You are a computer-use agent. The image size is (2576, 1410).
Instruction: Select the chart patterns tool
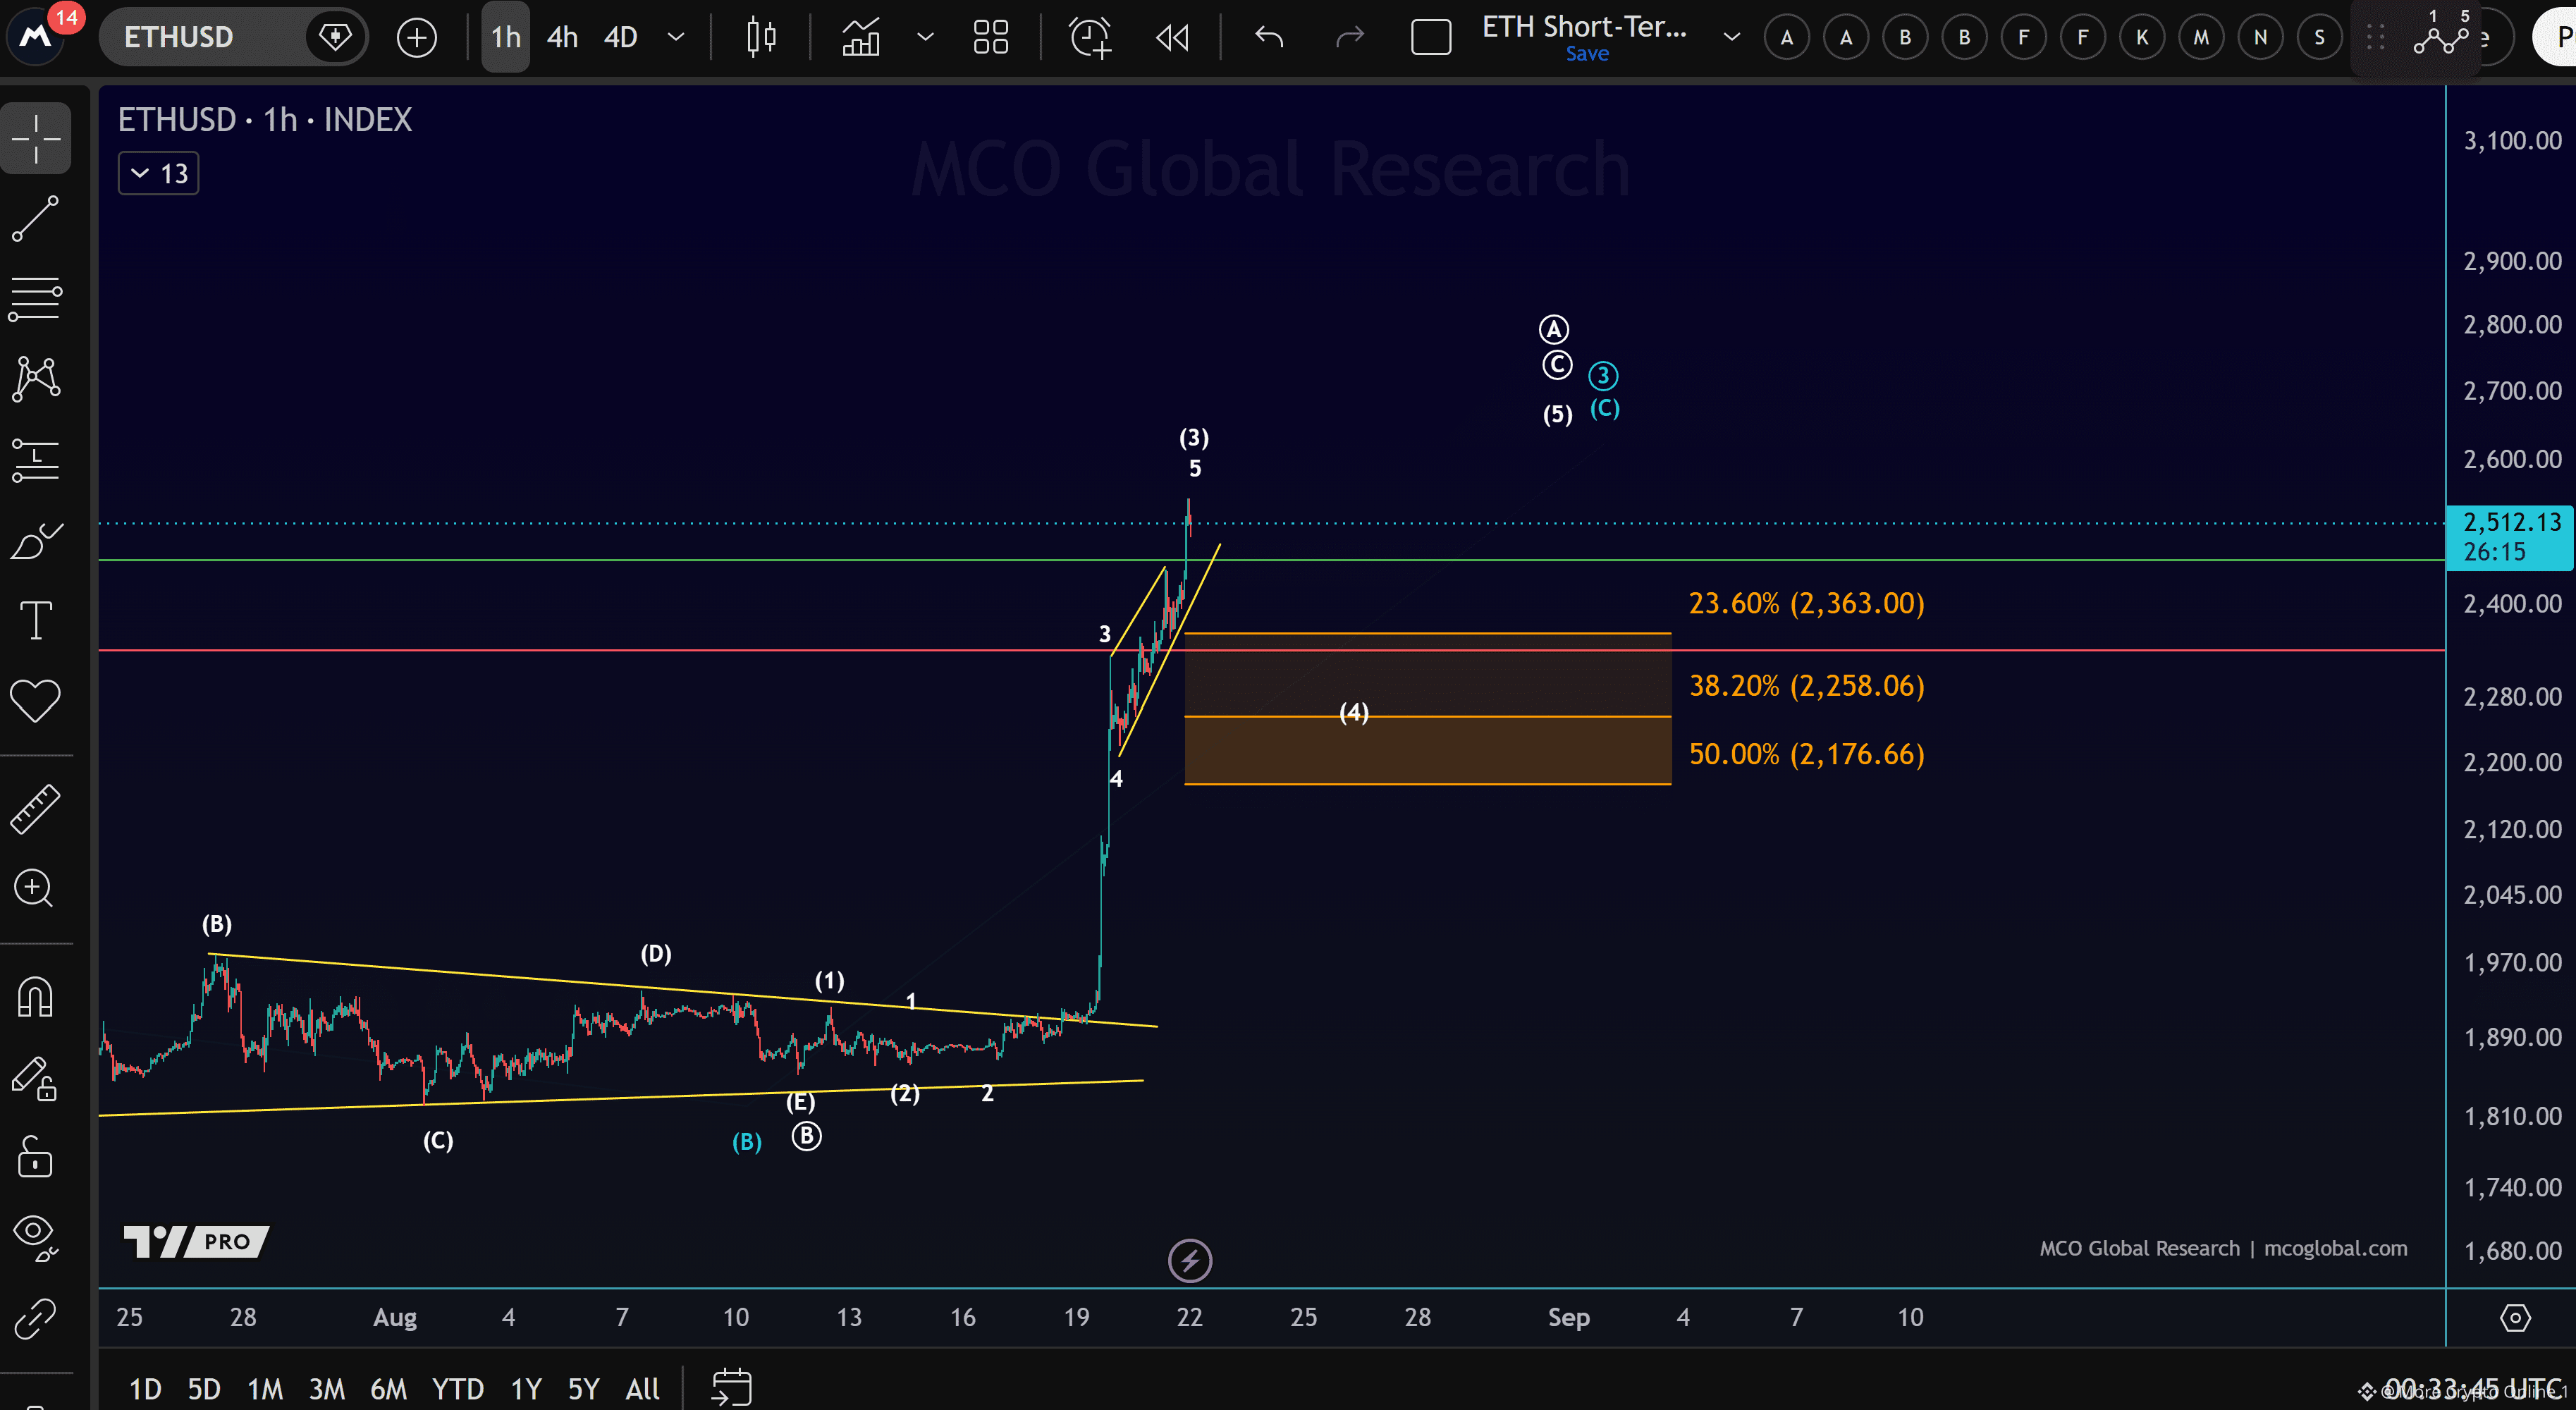[36, 379]
